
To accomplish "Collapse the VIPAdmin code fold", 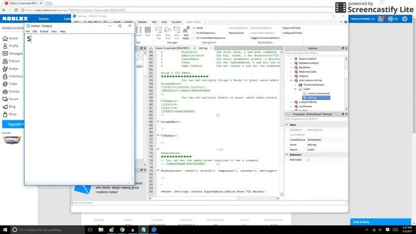I will tap(158, 136).
